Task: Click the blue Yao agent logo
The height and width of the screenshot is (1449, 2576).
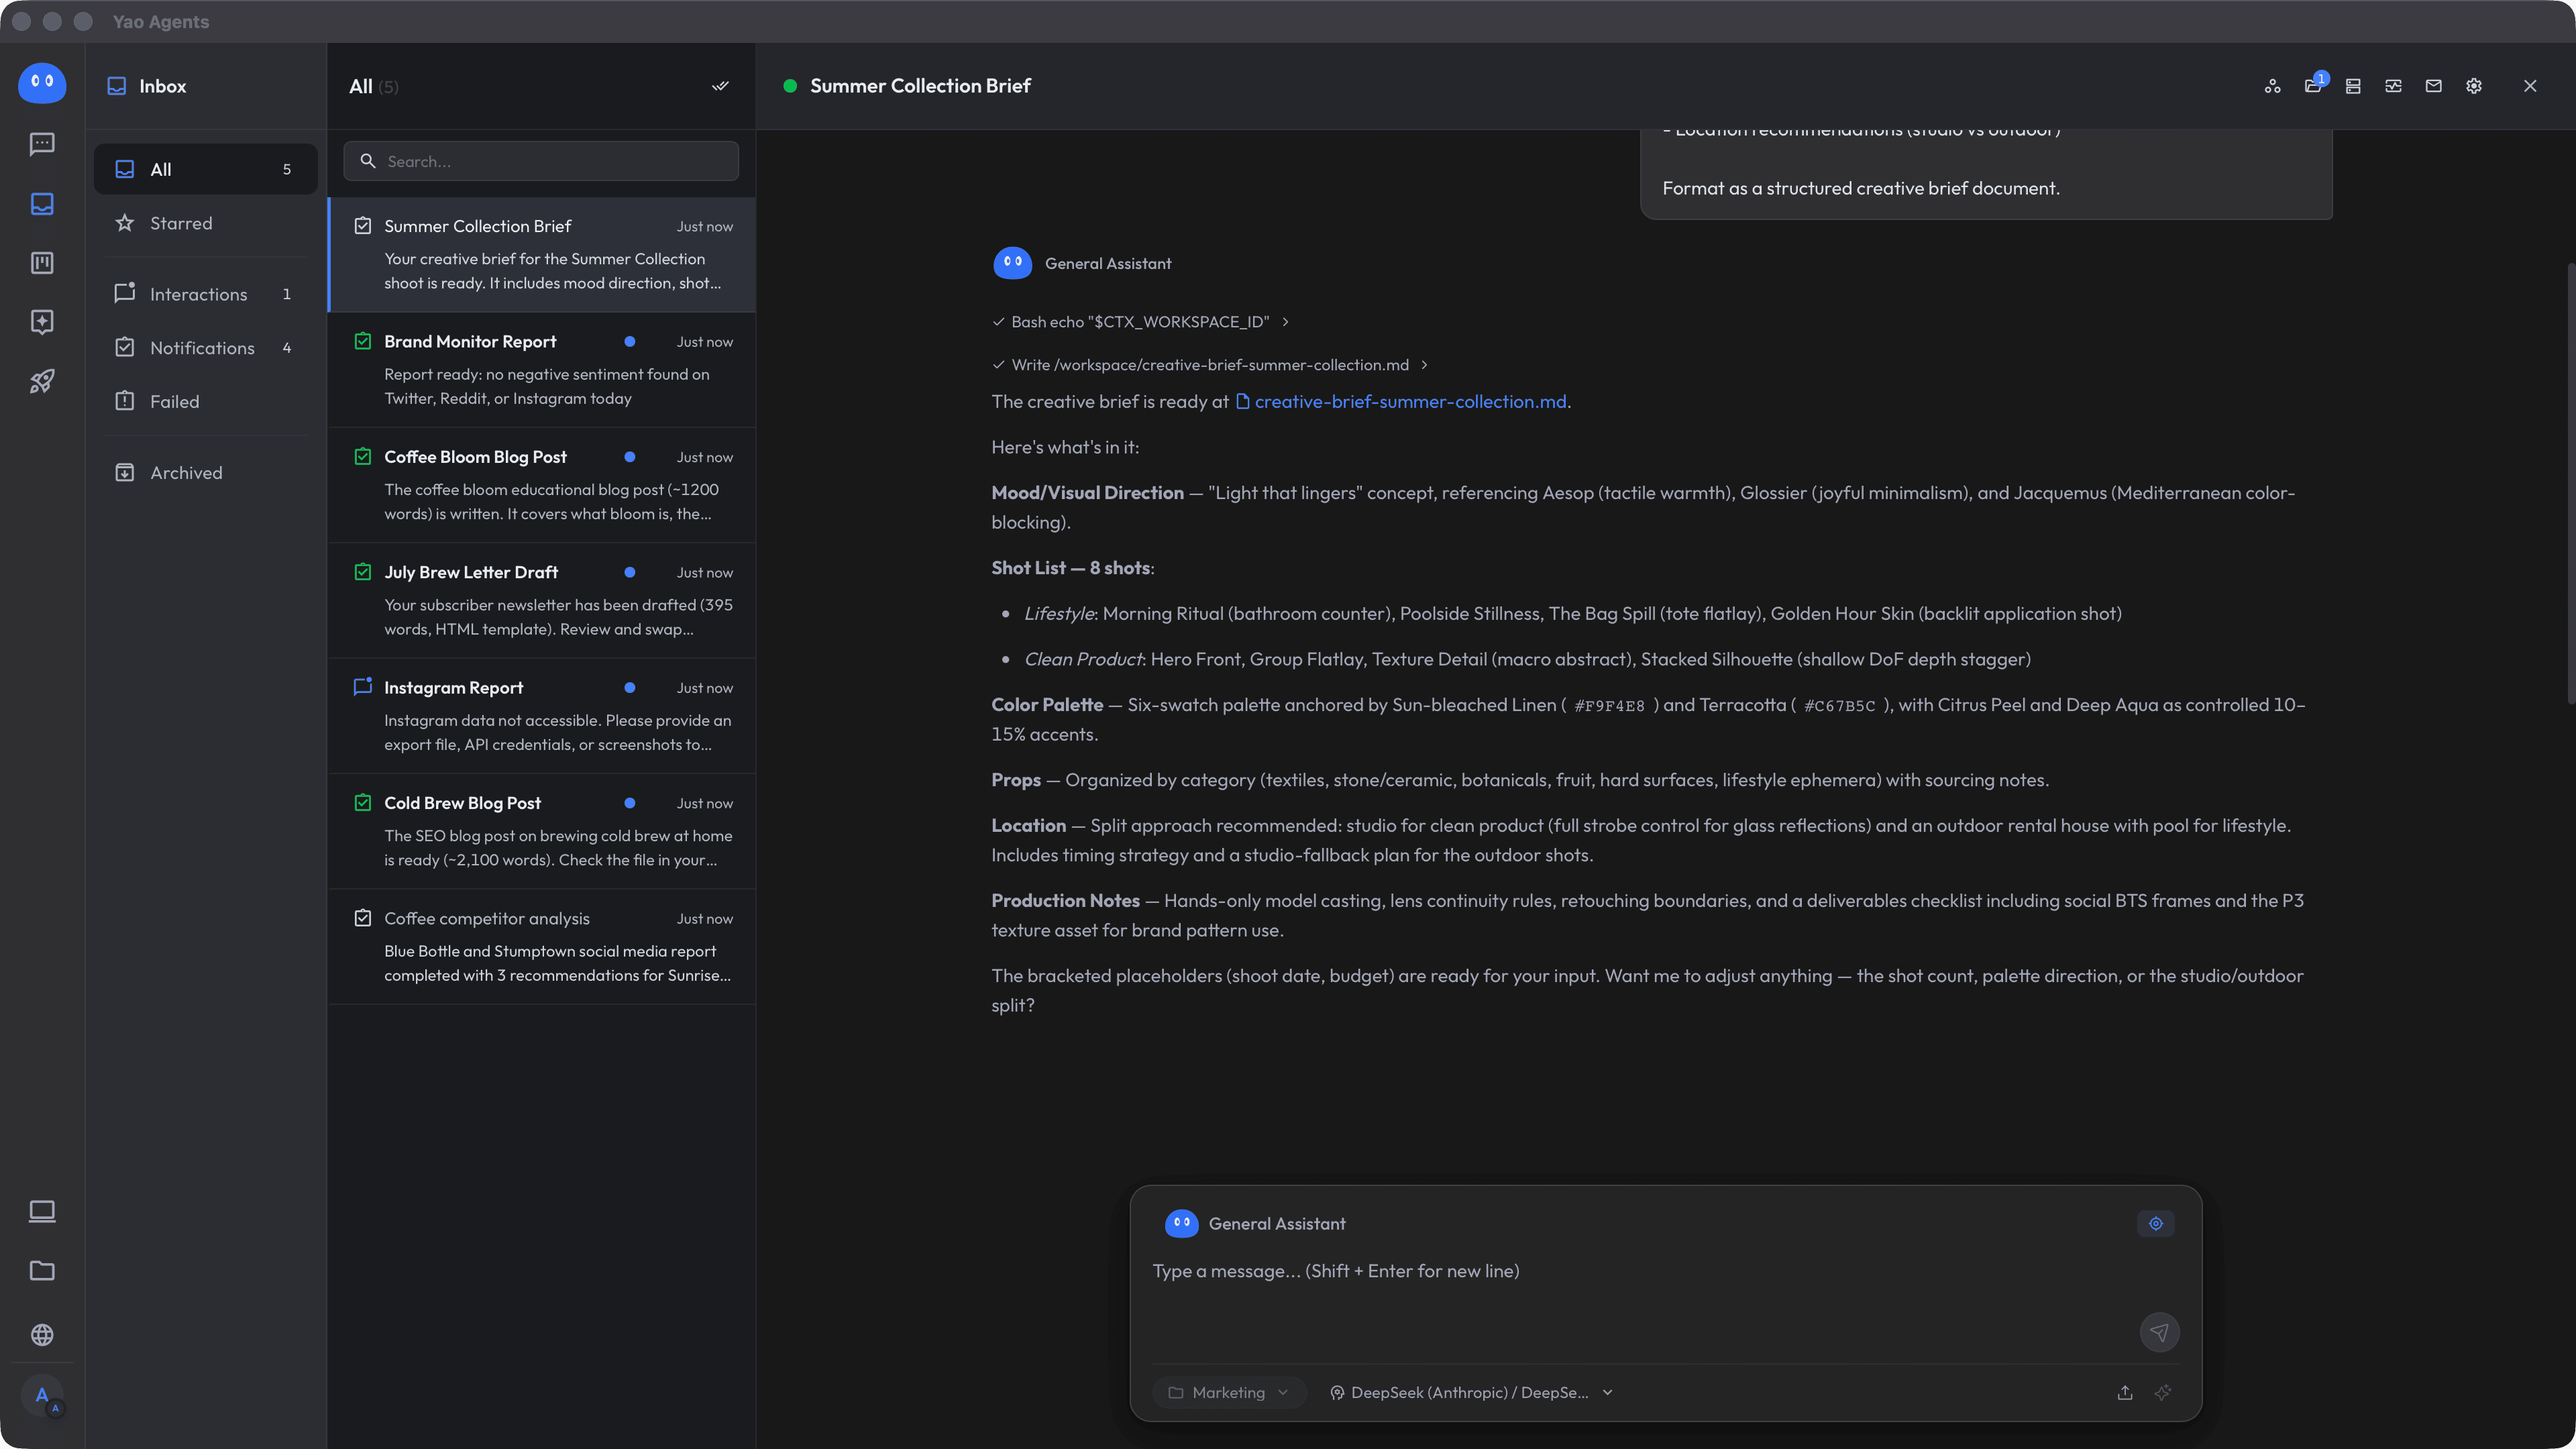Action: tap(42, 83)
